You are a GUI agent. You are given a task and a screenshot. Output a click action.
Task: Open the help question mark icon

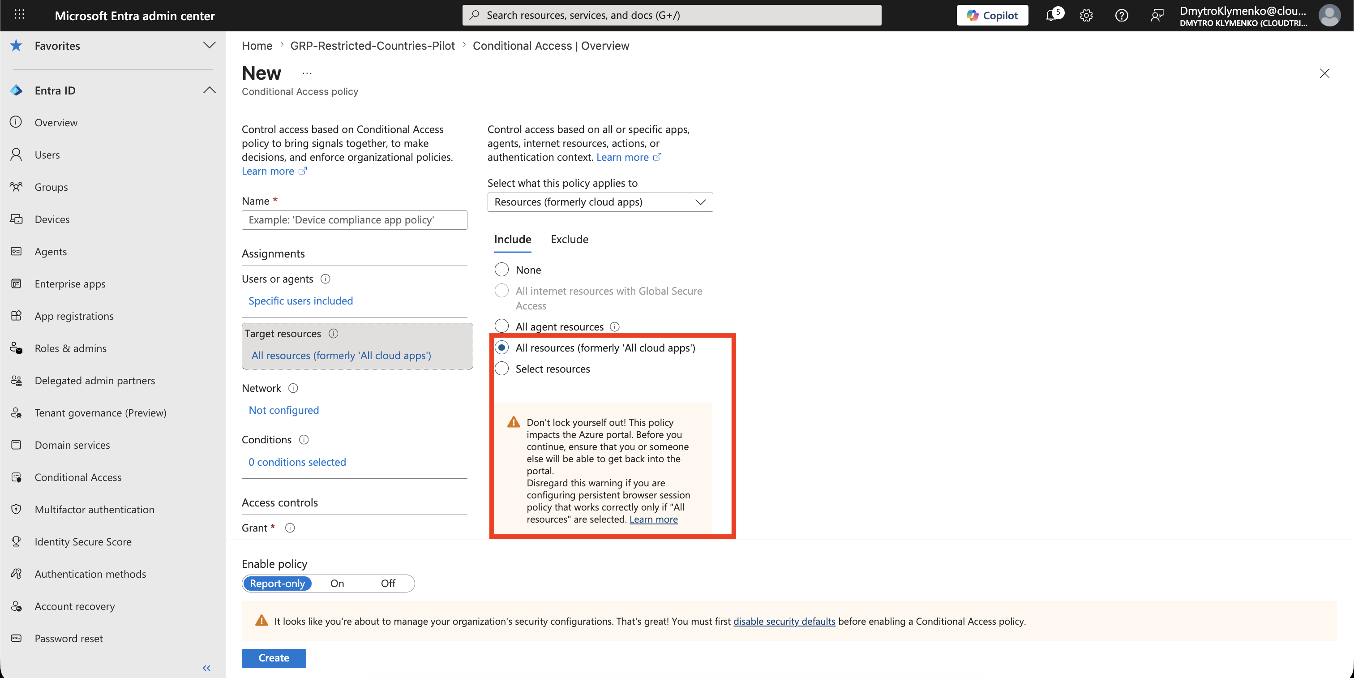(1121, 15)
